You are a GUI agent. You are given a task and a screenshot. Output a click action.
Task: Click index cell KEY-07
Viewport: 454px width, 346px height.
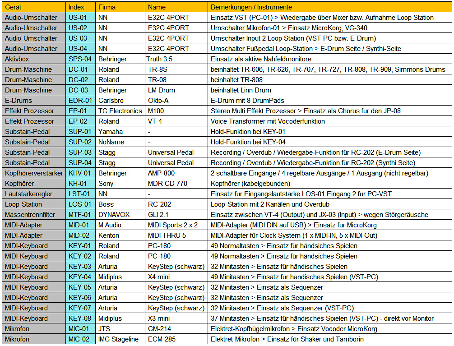coord(80,308)
